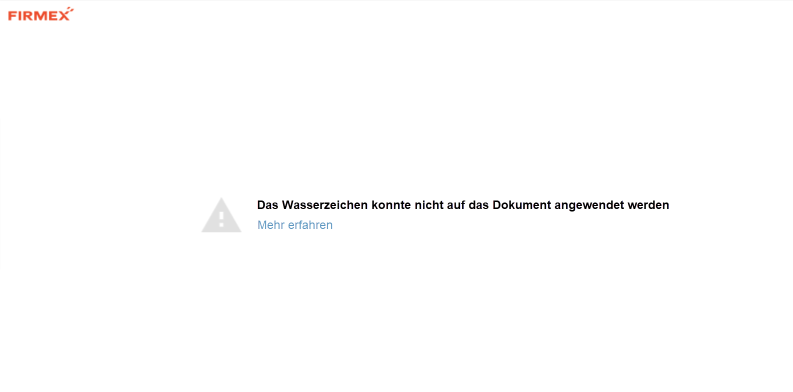Click the gray warning triangle icon
793x392 pixels.
pos(221,215)
